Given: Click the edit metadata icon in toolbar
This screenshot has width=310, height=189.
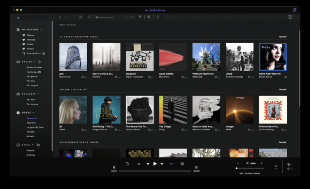Looking at the screenshot, I should [x=157, y=17].
